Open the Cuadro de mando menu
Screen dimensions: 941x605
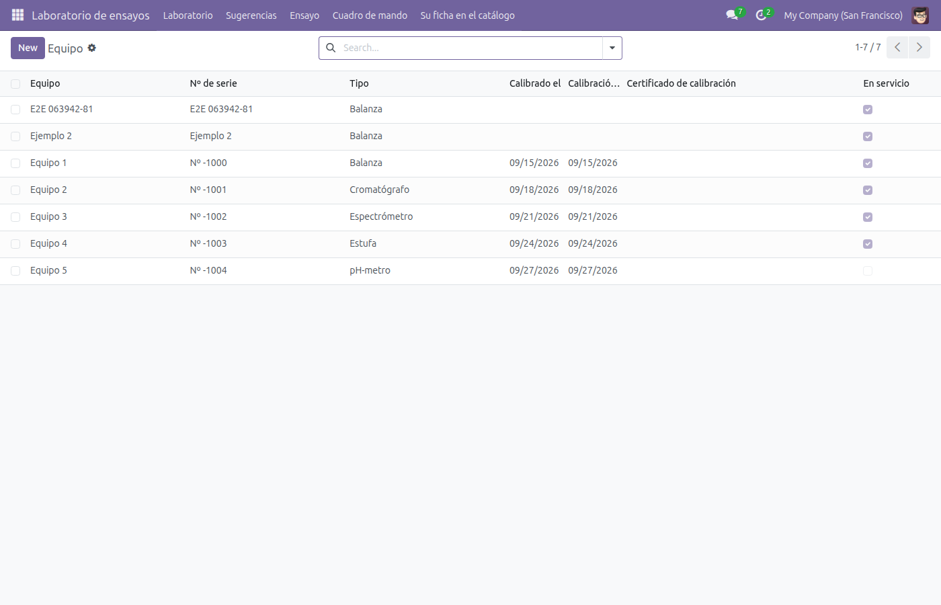[370, 15]
